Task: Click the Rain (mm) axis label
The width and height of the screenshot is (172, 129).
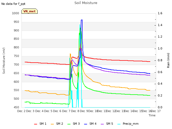Action: [x=168, y=60]
